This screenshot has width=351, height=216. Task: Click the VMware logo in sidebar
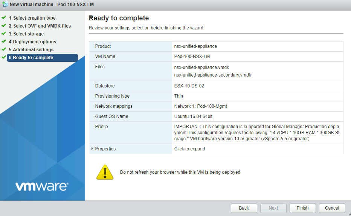pyautogui.click(x=42, y=186)
